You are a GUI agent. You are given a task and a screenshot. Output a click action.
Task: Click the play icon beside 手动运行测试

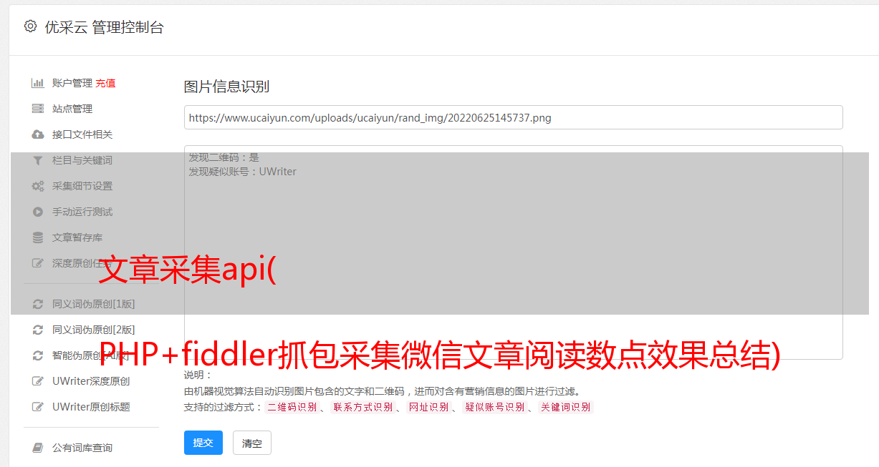coord(38,212)
